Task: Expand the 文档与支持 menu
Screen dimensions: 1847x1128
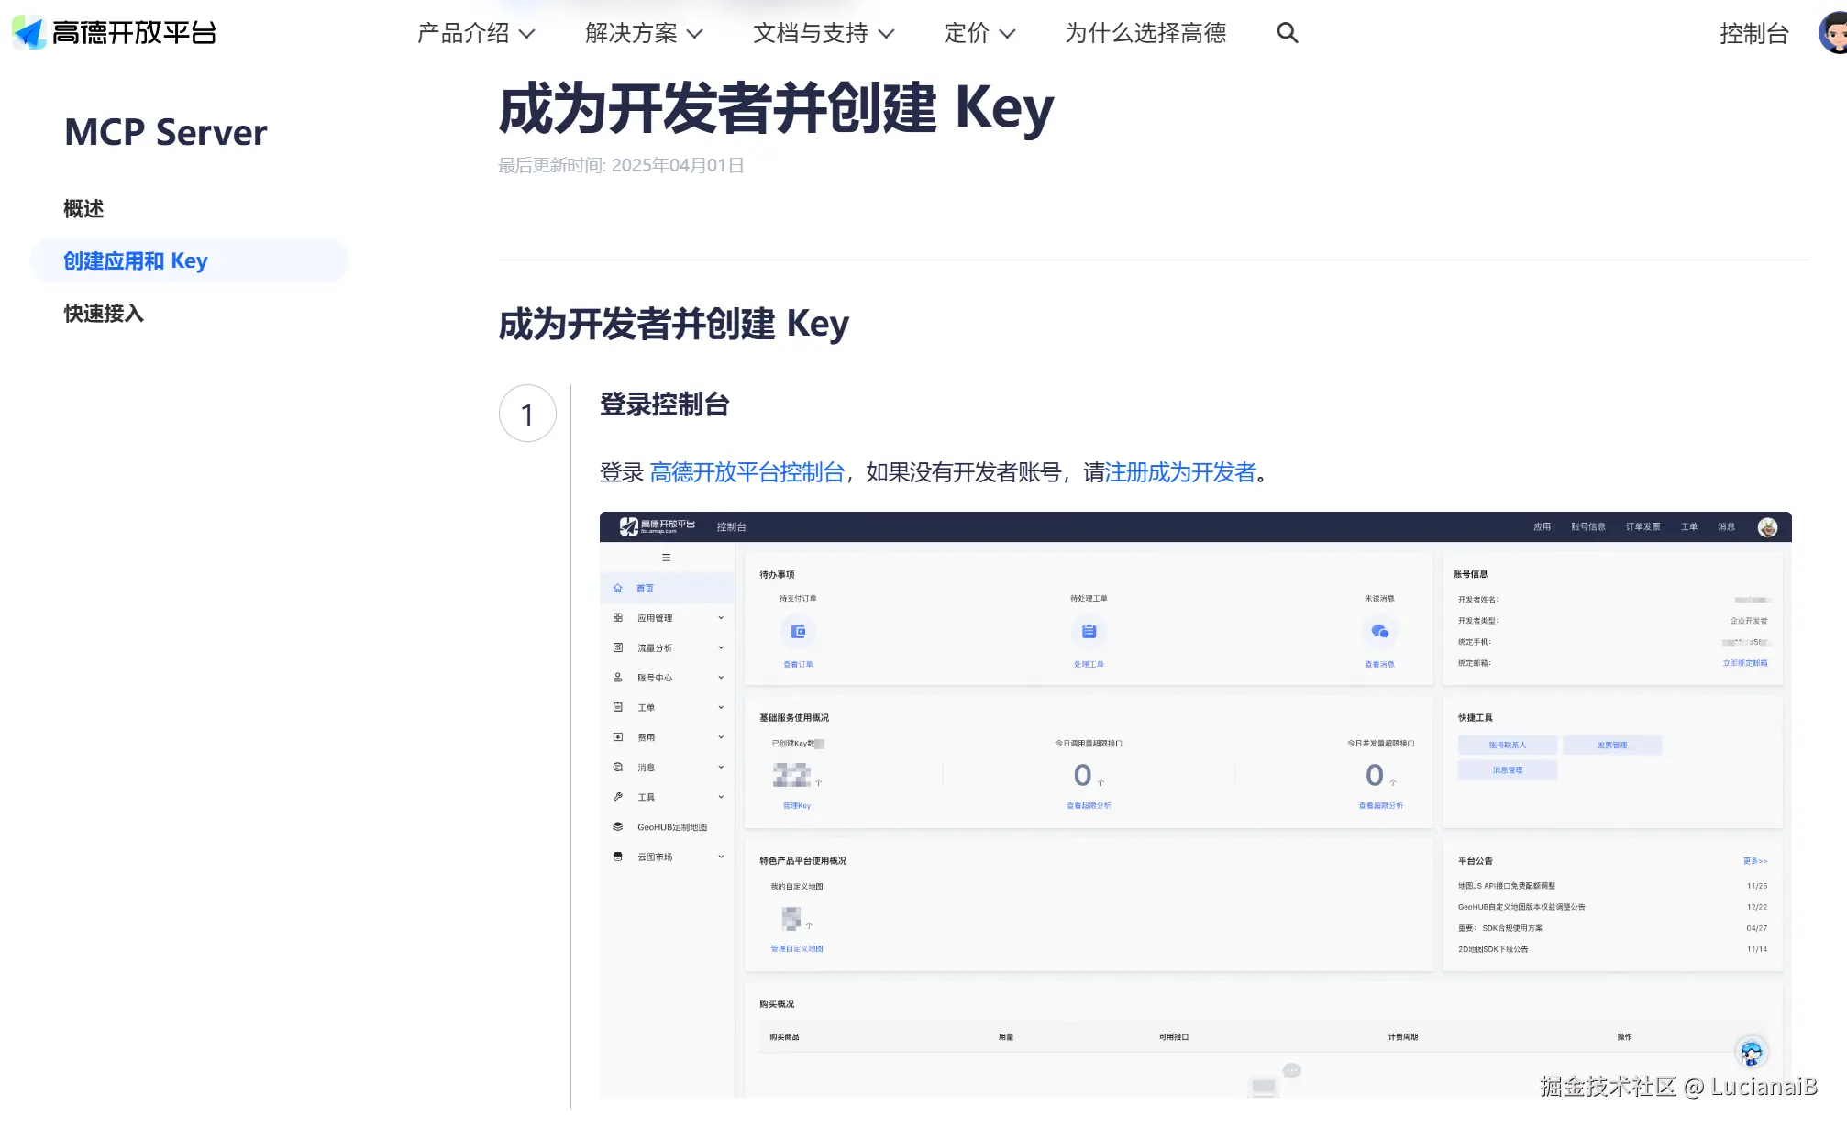Action: point(823,33)
